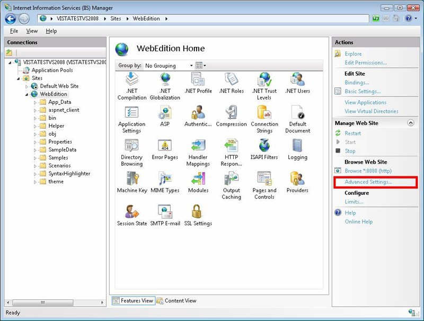This screenshot has height=321, width=424.
Task: Collapse the Sites tree node
Action: coord(19,78)
